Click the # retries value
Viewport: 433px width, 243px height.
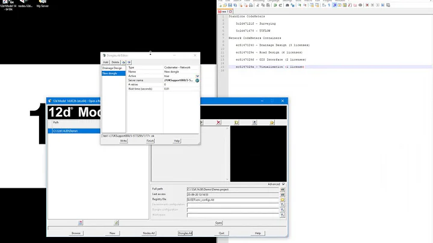click(x=181, y=84)
